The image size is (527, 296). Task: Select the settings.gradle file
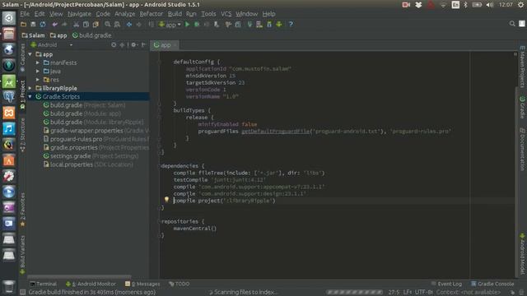(x=91, y=156)
